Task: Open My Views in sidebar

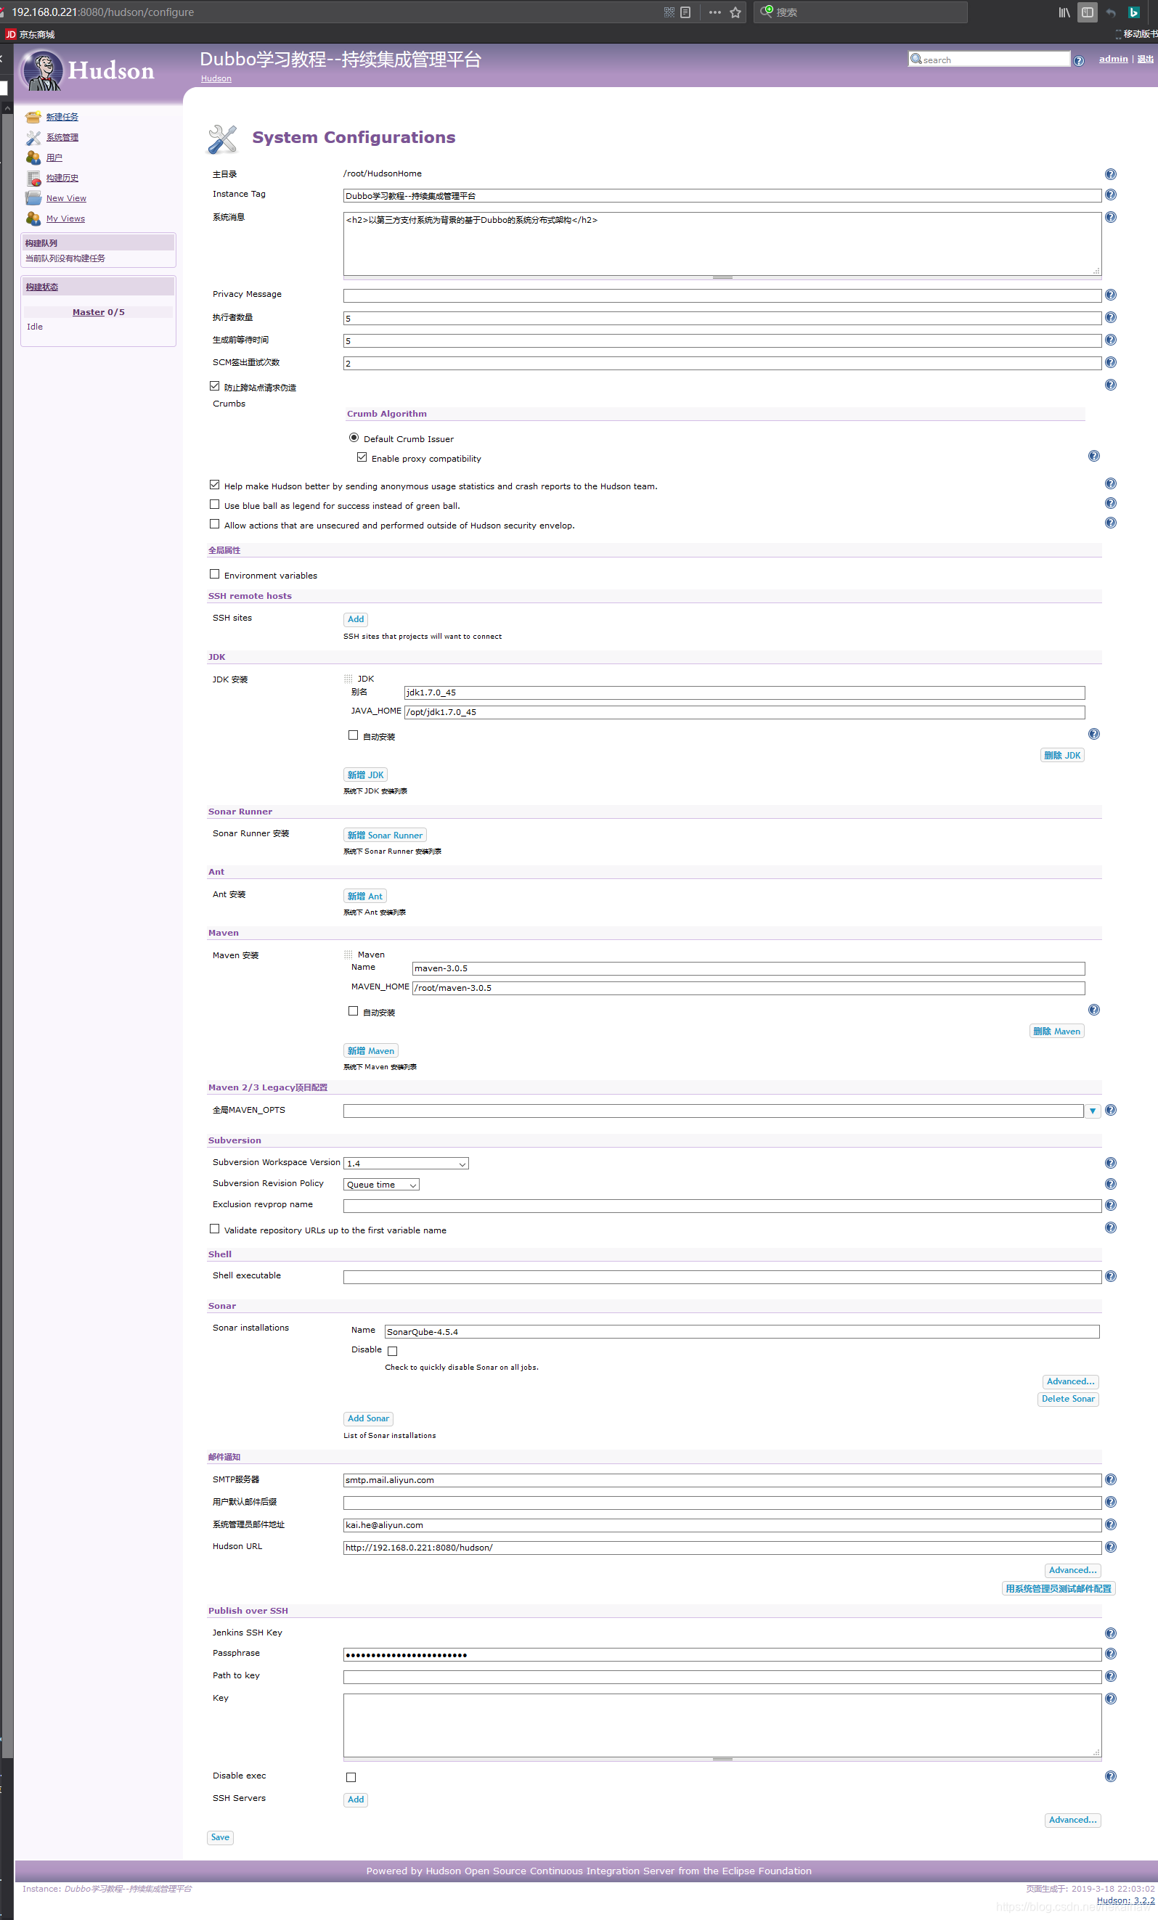Action: (65, 218)
